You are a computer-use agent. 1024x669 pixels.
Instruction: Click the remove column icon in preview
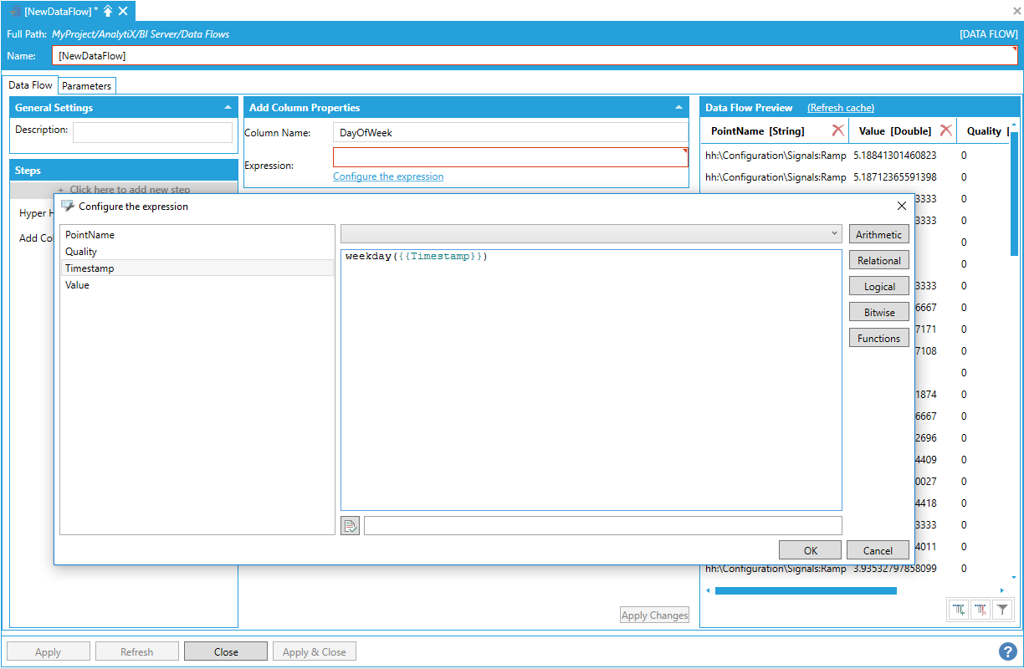tap(981, 610)
